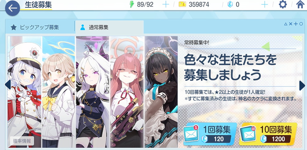Screen dimensions: 307x150
Task: Show the previous banner with left arrow
Action: pyautogui.click(x=8, y=85)
